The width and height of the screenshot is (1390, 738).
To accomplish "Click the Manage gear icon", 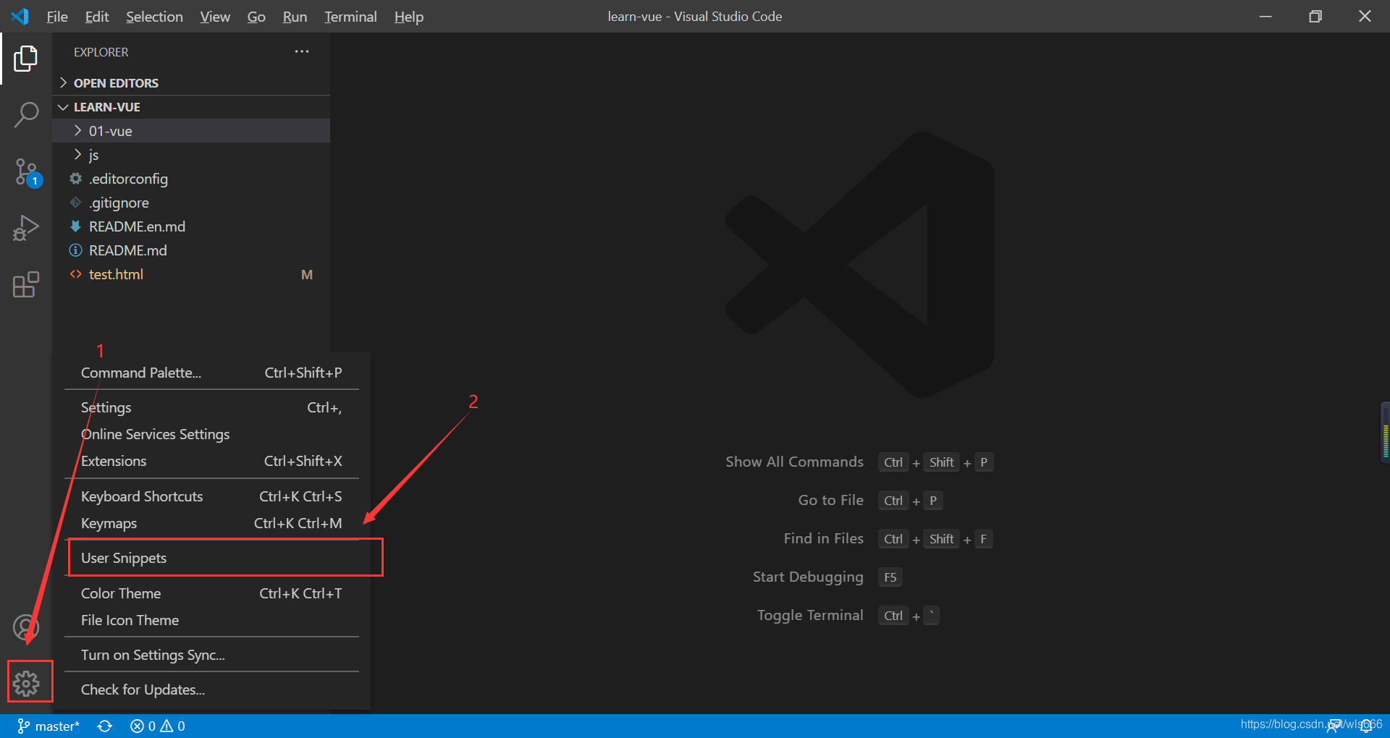I will point(26,683).
